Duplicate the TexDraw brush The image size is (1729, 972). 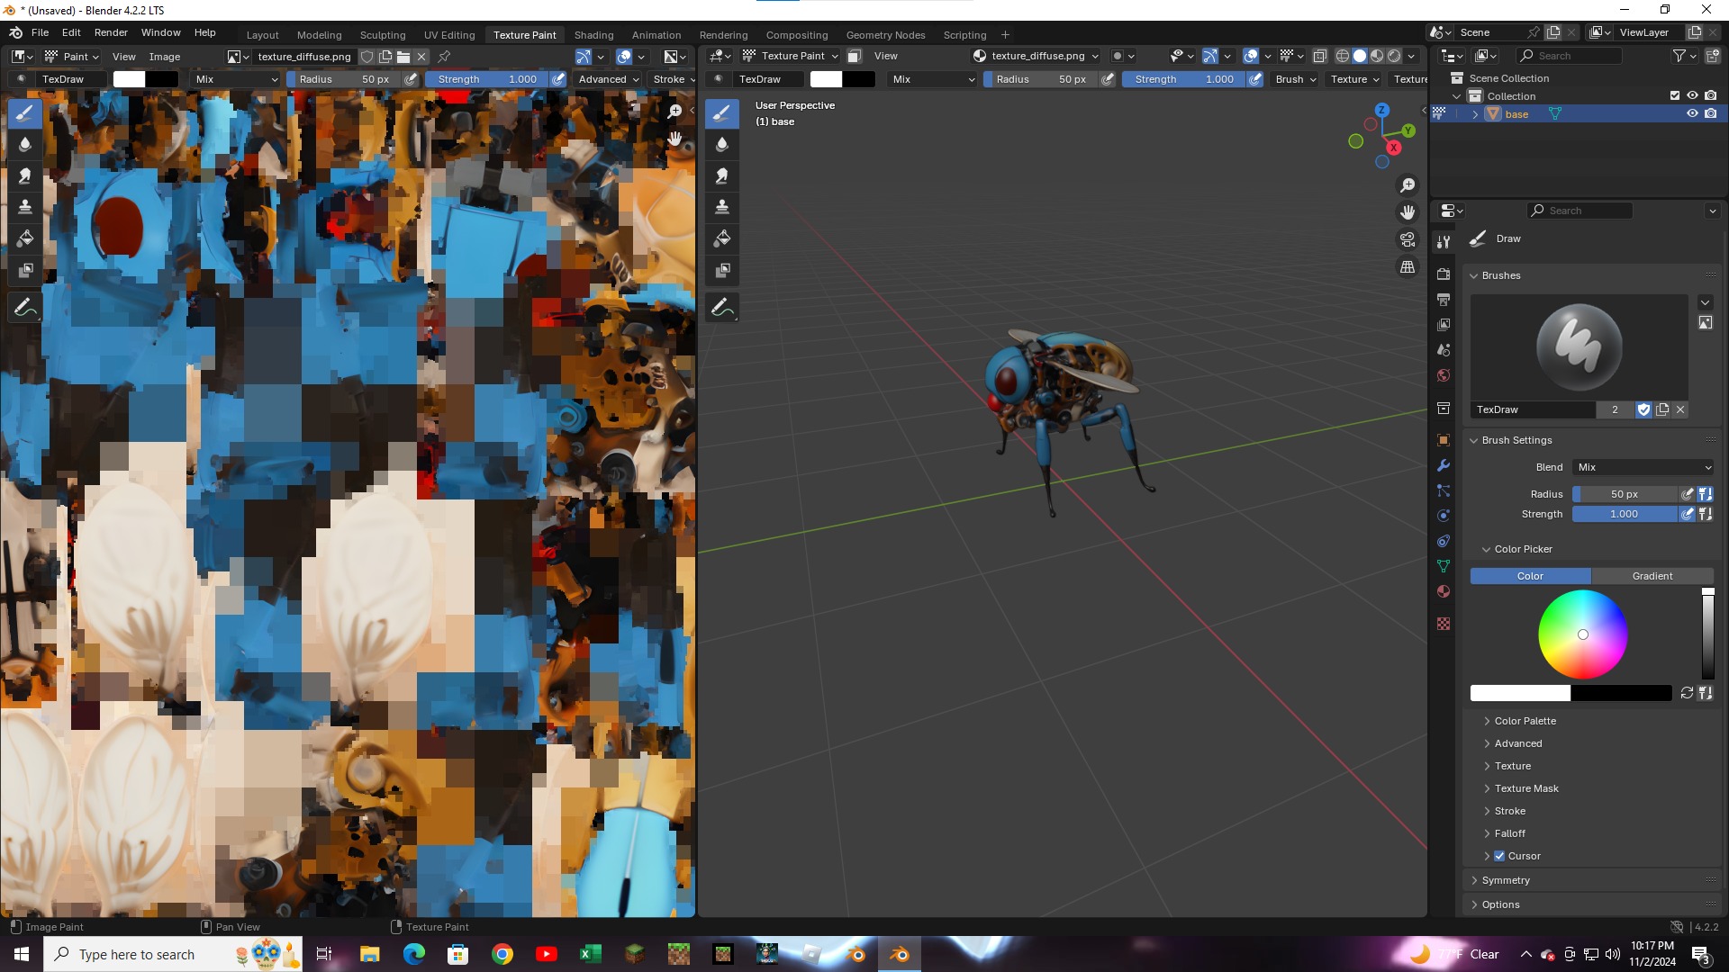[1662, 409]
